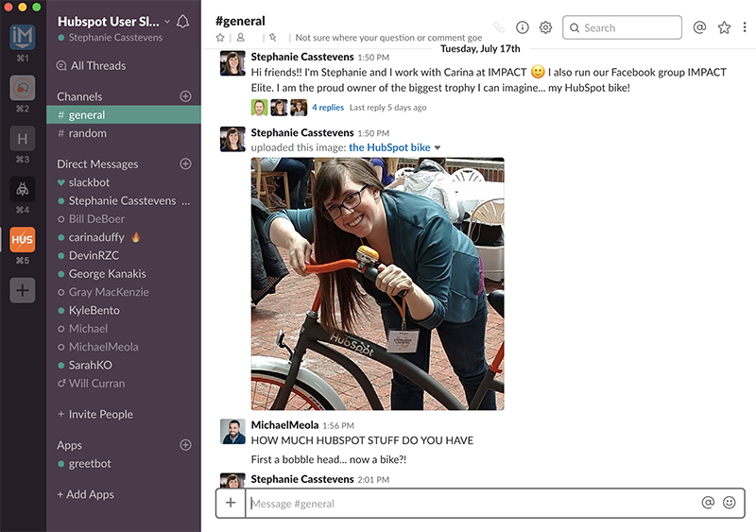This screenshot has width=756, height=532.
Task: Open channel settings gear icon
Action: [545, 27]
